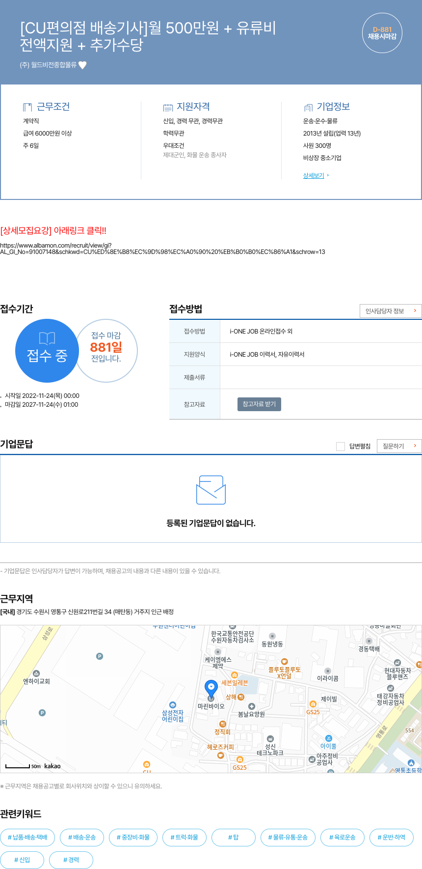Click the 아이풀 map marker
This screenshot has height=869, width=422.
(x=329, y=738)
